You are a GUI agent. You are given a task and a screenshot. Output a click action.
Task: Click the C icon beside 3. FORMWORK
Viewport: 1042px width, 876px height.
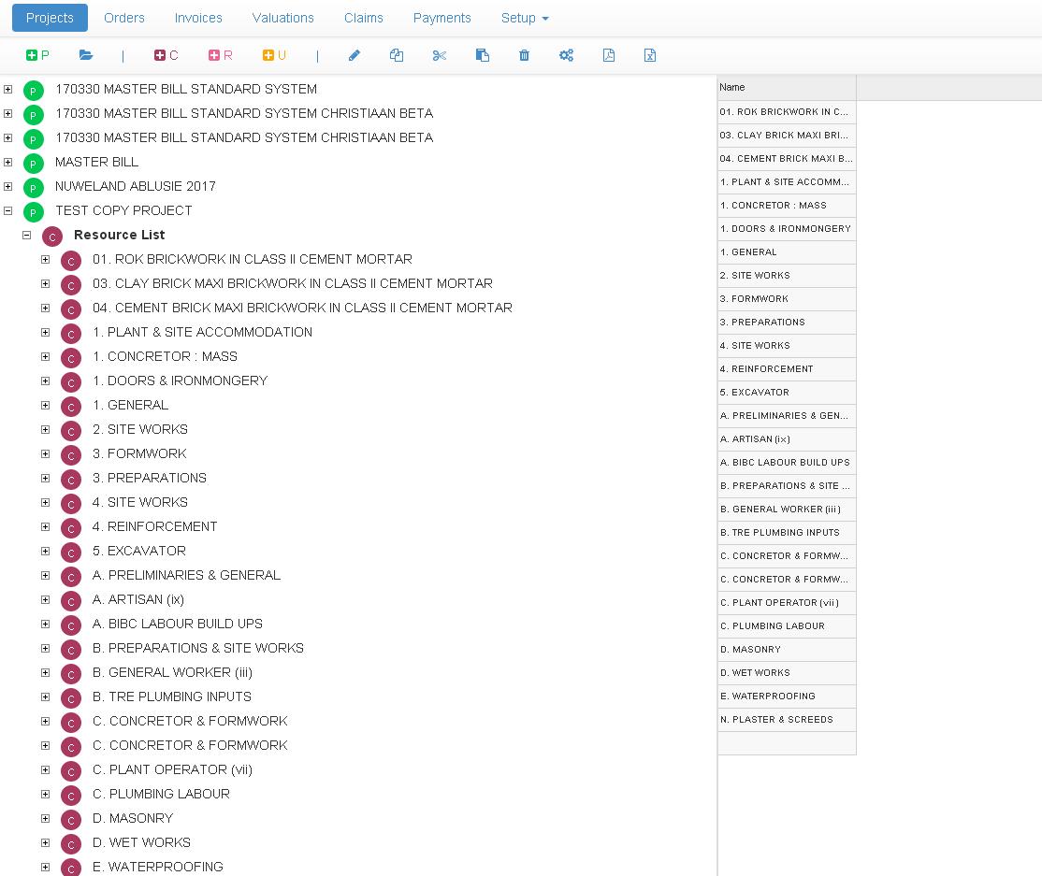tap(70, 455)
